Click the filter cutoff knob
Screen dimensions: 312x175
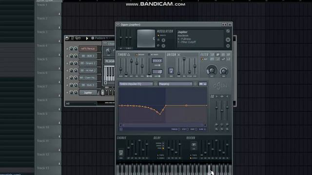212,70
